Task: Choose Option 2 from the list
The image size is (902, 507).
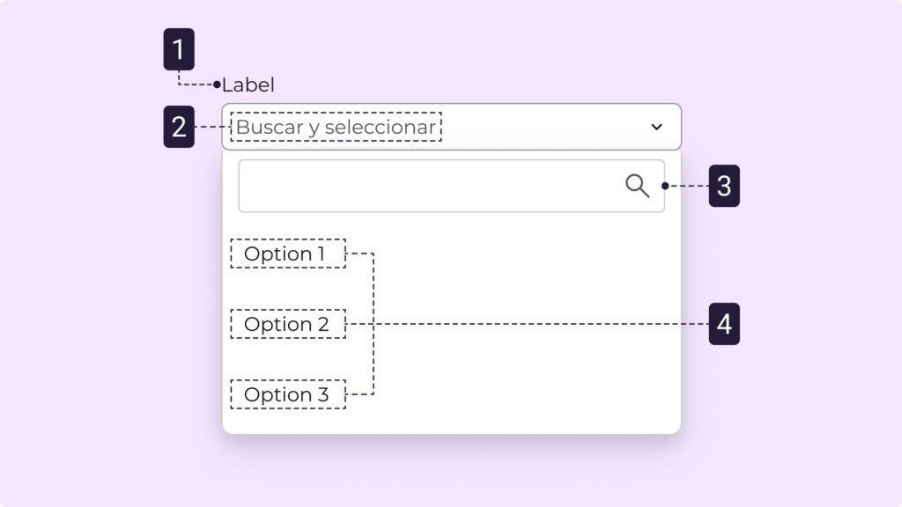Action: click(x=287, y=324)
